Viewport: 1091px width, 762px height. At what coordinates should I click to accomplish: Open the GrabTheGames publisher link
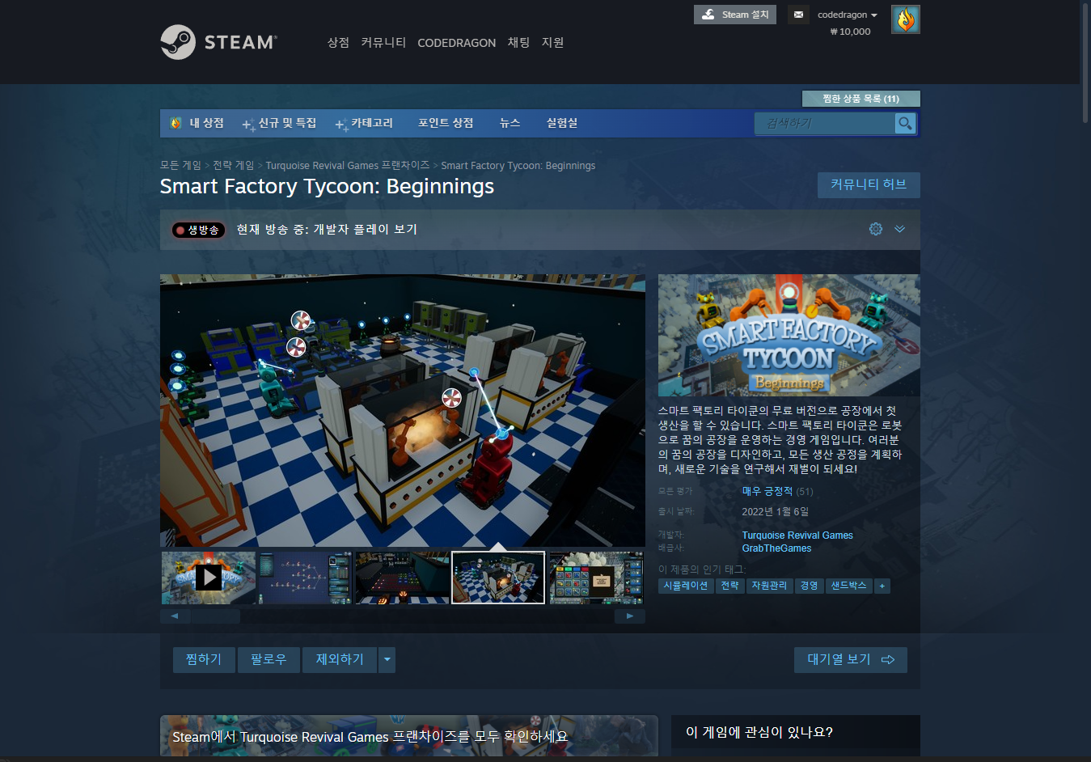776,548
